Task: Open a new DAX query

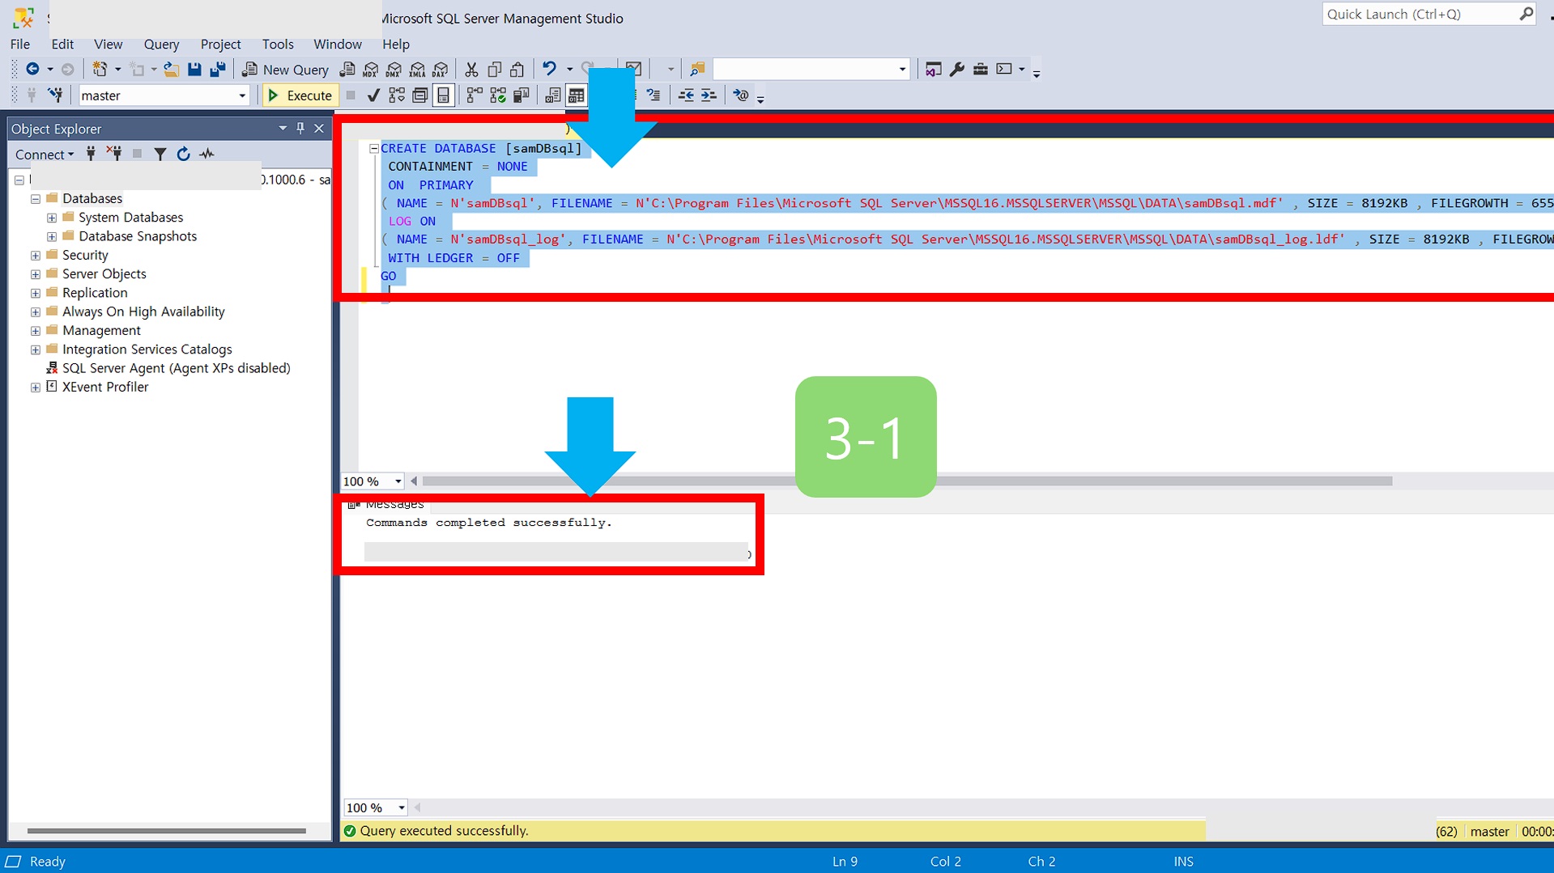Action: click(441, 70)
